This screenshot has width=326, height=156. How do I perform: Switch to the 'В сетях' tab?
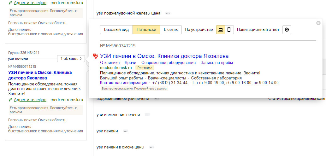pyautogui.click(x=171, y=30)
